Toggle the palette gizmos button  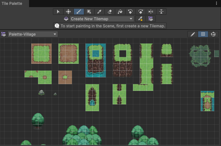point(213,34)
